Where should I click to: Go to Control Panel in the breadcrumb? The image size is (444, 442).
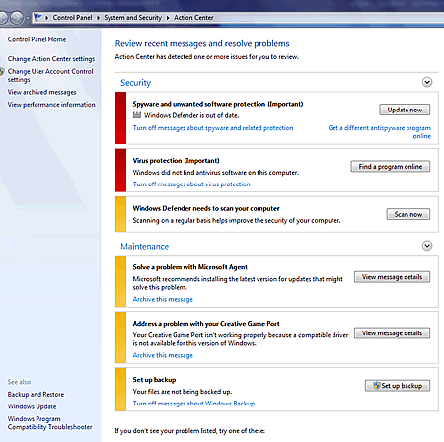point(72,18)
